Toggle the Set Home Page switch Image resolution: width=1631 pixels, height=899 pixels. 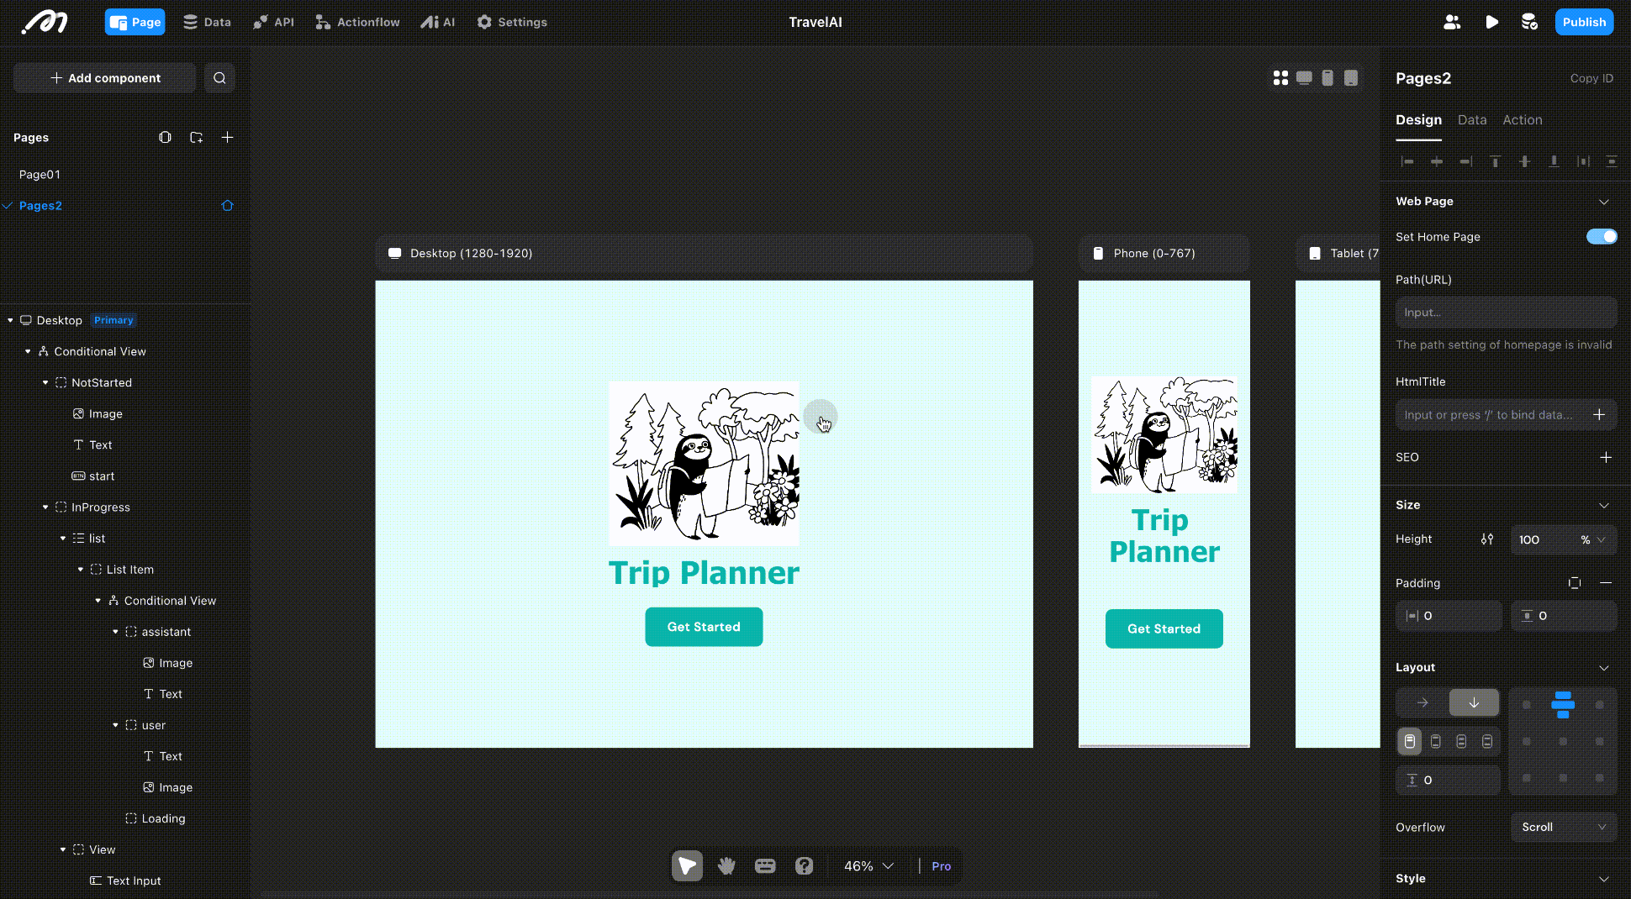coord(1601,237)
